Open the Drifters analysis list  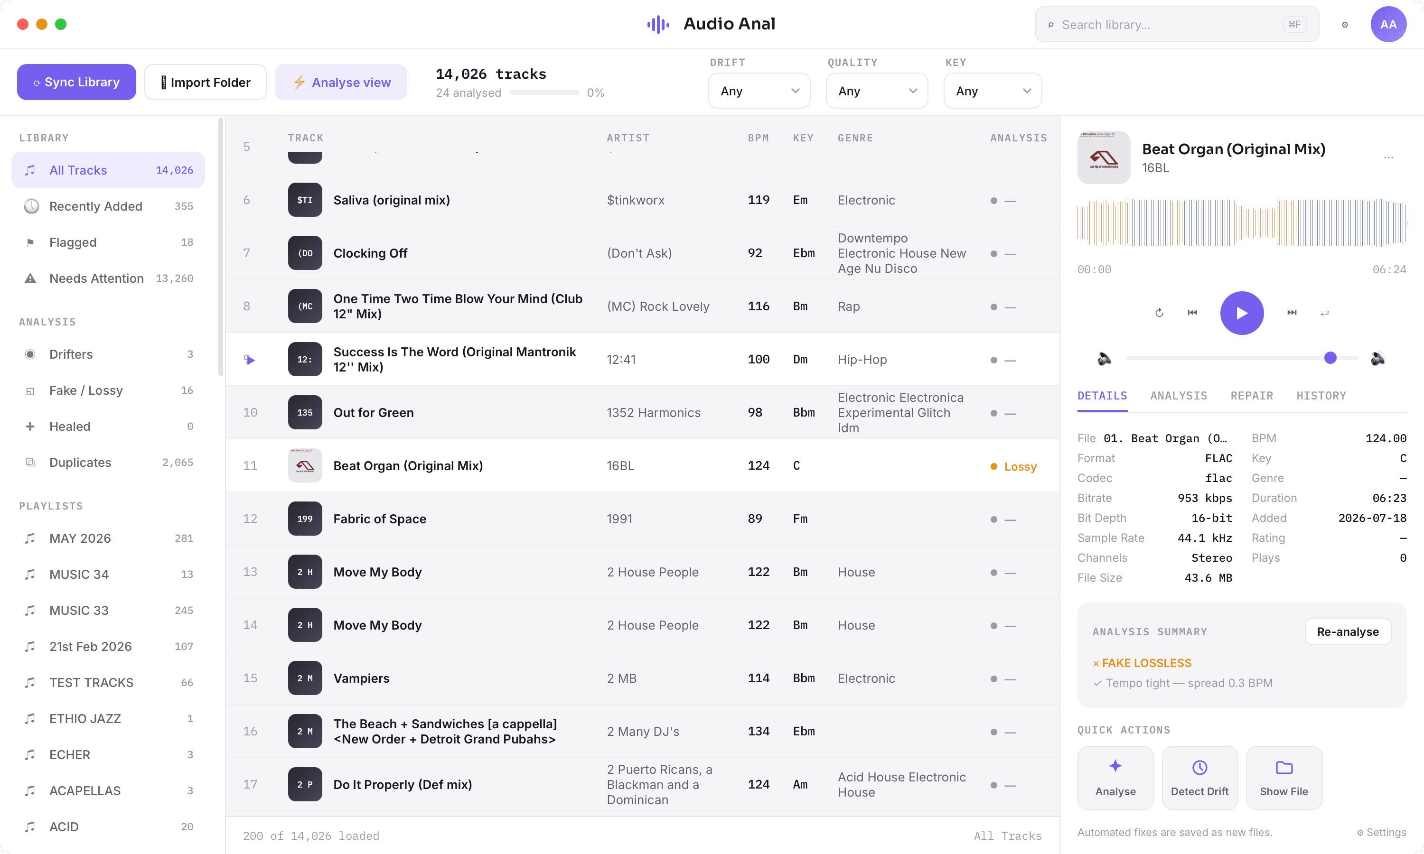pyautogui.click(x=108, y=354)
